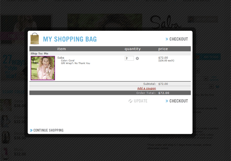Click the 'price' column header
The image size is (231, 161).
(x=163, y=49)
